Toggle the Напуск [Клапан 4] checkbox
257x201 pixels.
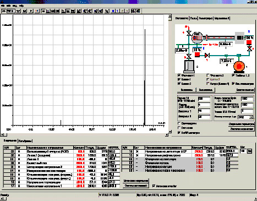click(208, 84)
